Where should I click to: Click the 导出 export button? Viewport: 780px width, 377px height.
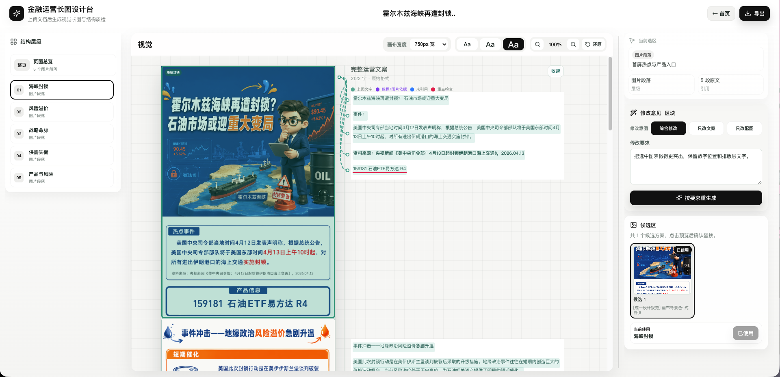point(754,13)
